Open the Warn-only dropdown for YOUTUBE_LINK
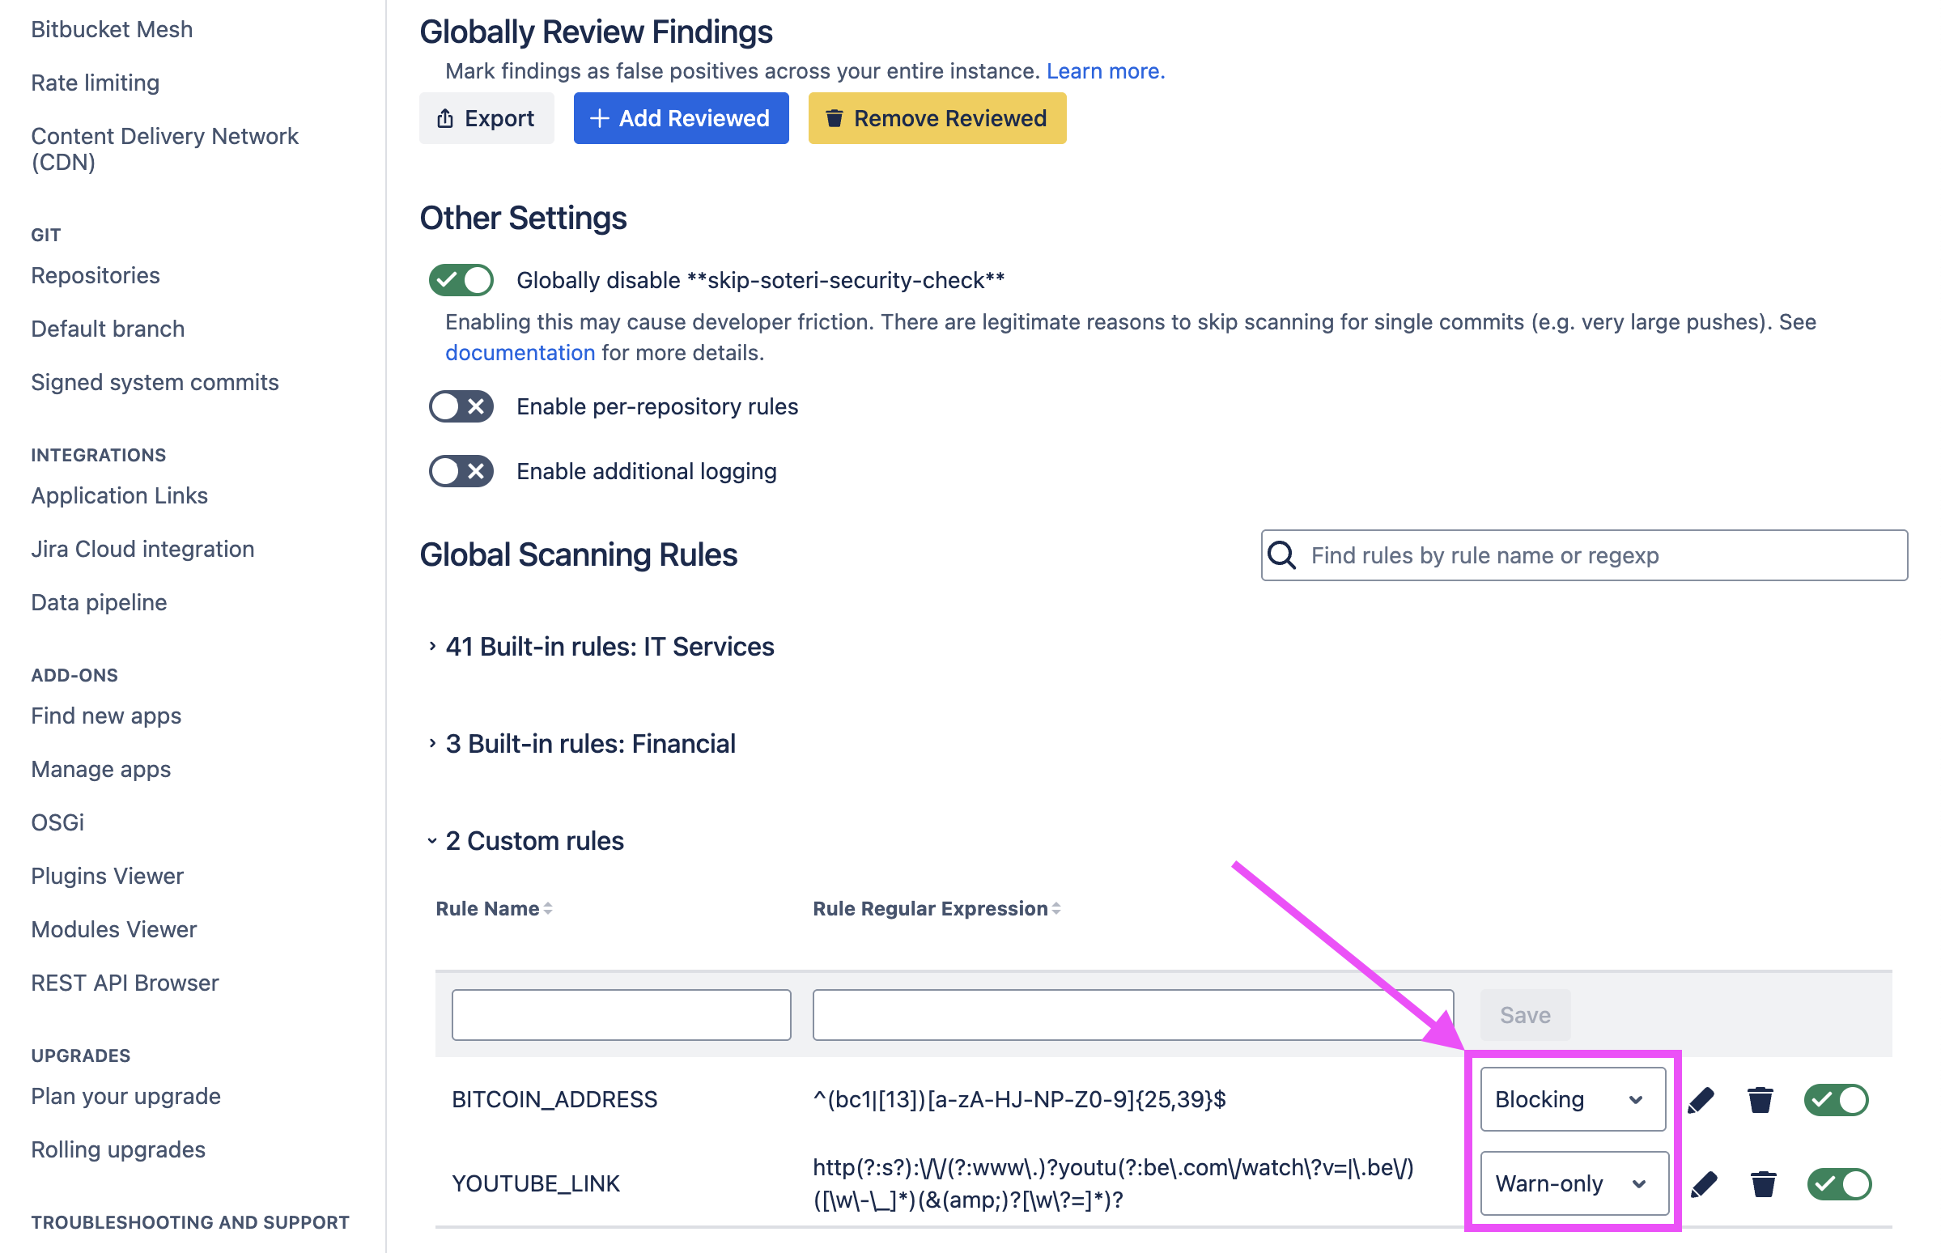This screenshot has height=1253, width=1941. tap(1574, 1184)
